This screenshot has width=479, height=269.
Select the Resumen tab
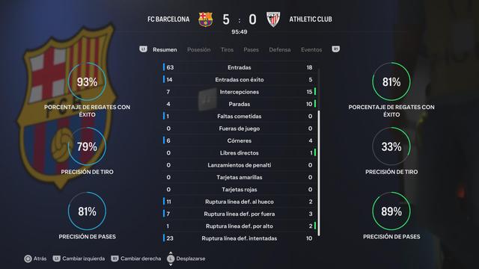[x=165, y=50]
